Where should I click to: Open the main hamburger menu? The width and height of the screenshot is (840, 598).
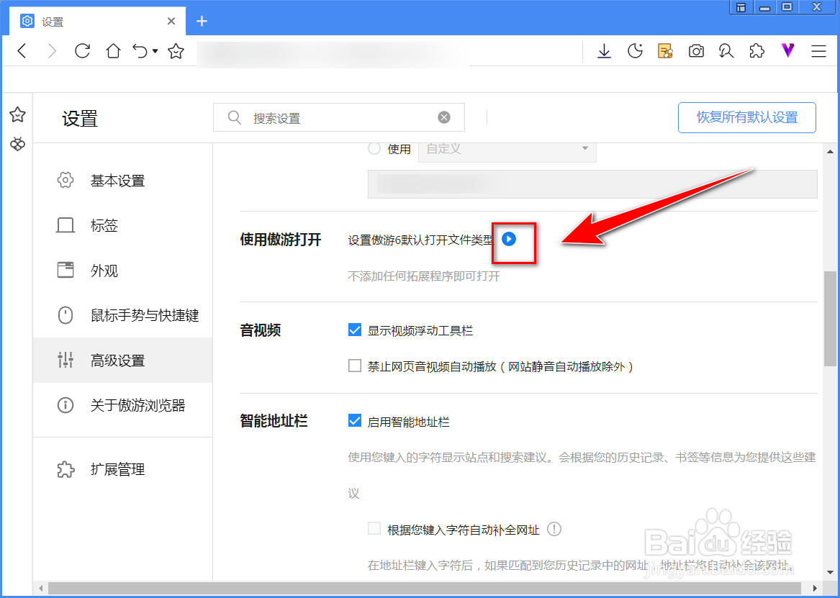click(x=818, y=51)
